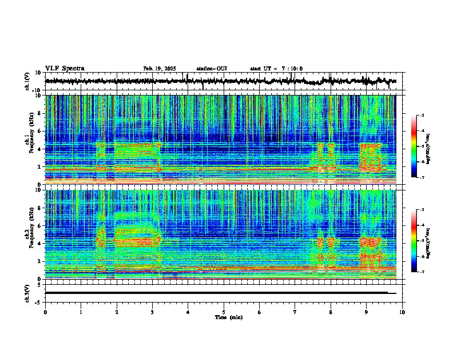Click the time axis tick label '0'
Screen dimensions: 453x350
(45, 312)
